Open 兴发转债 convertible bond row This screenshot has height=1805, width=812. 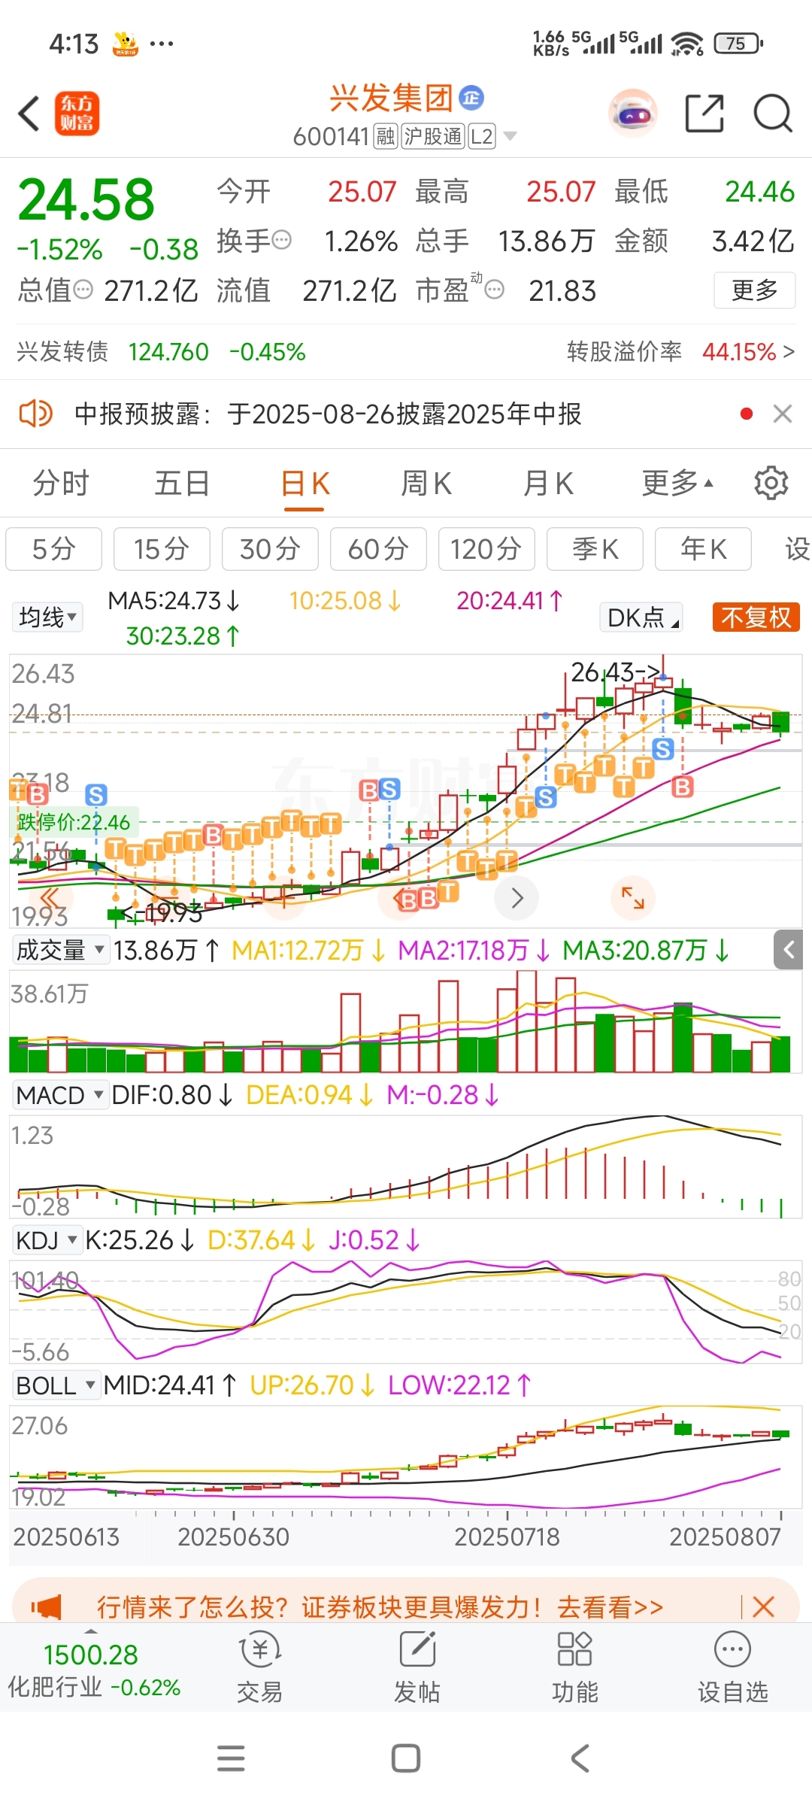pos(161,352)
